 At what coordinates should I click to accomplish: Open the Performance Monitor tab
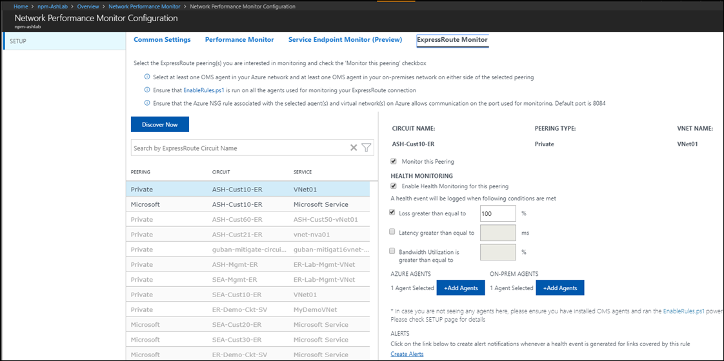[x=239, y=40]
